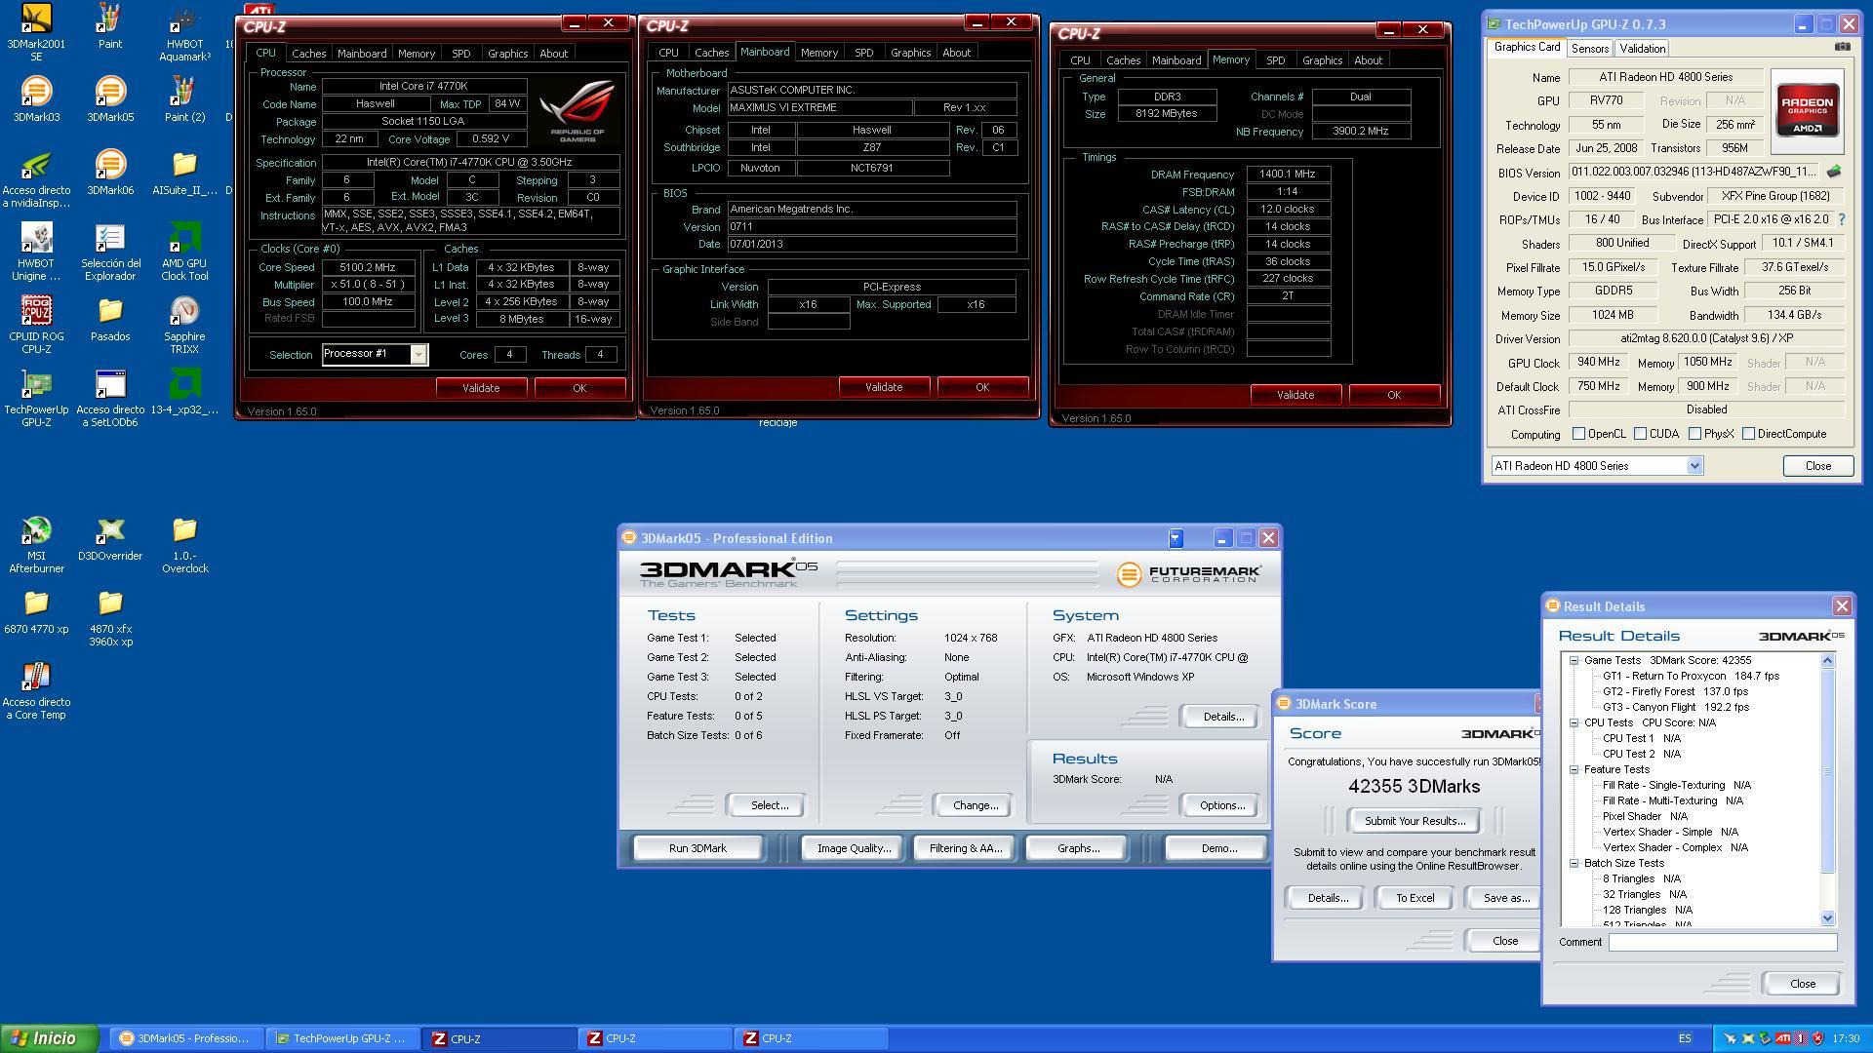Click Submit Your Results button
The height and width of the screenshot is (1053, 1873).
(1415, 821)
